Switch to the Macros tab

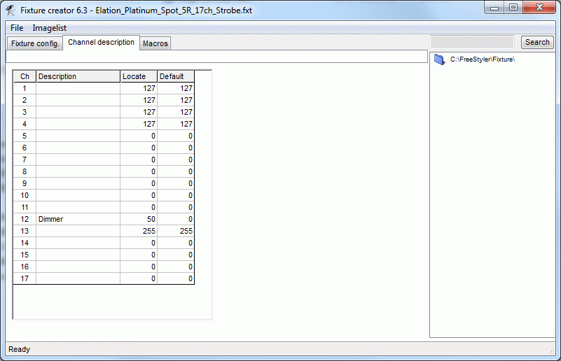coord(155,43)
